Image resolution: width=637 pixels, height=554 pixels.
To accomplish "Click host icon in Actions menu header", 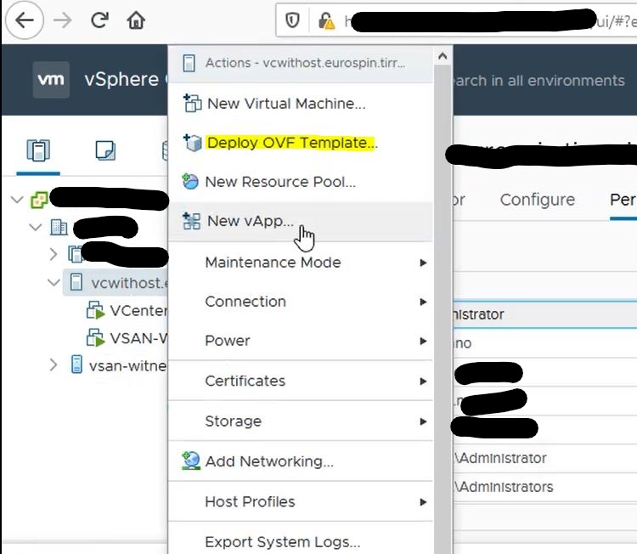I will pyautogui.click(x=189, y=63).
